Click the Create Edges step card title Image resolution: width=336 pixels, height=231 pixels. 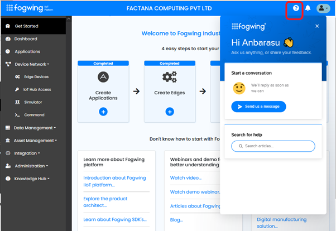coord(170,93)
